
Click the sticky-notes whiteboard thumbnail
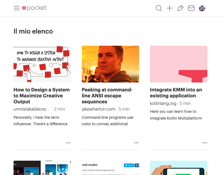click(42, 64)
